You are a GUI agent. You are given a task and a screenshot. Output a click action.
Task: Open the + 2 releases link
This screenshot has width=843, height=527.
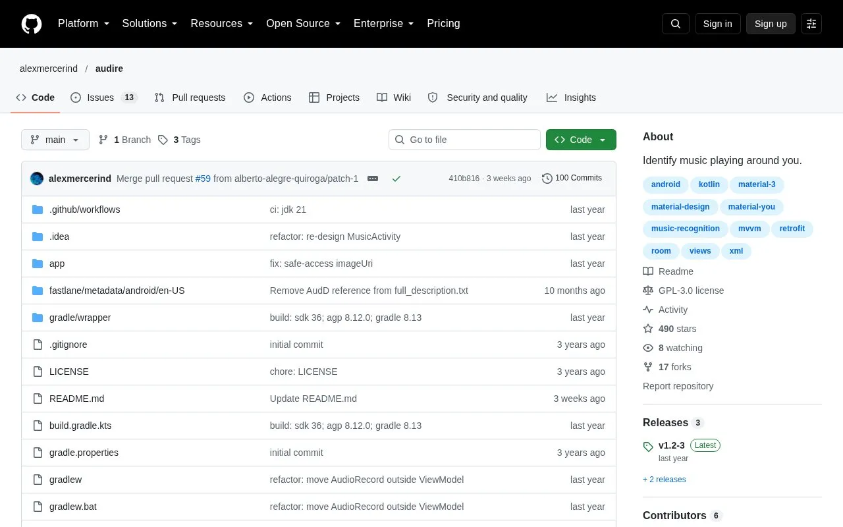[x=665, y=480]
